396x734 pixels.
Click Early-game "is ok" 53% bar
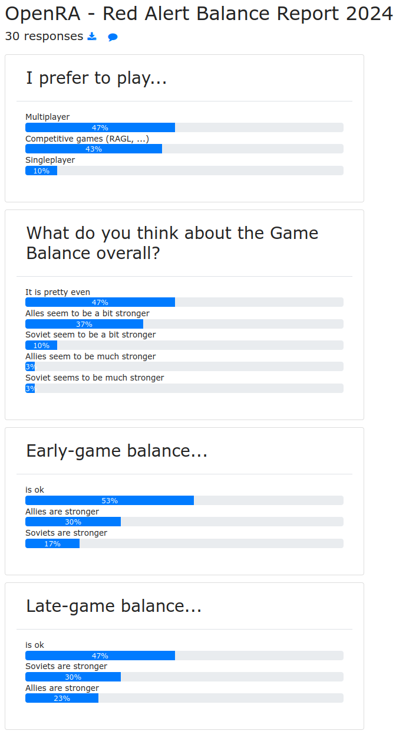point(110,500)
